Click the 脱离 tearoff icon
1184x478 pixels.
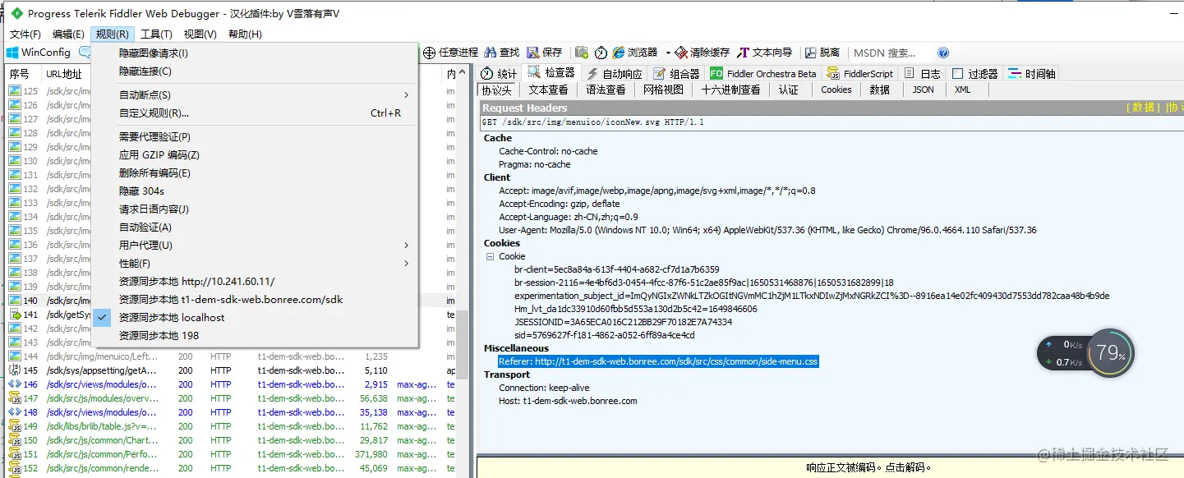(811, 53)
